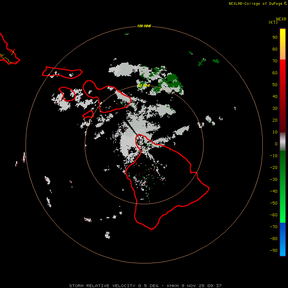This screenshot has width=288, height=288.
Task: Click the NEXR label at top right
Action: [x=281, y=19]
